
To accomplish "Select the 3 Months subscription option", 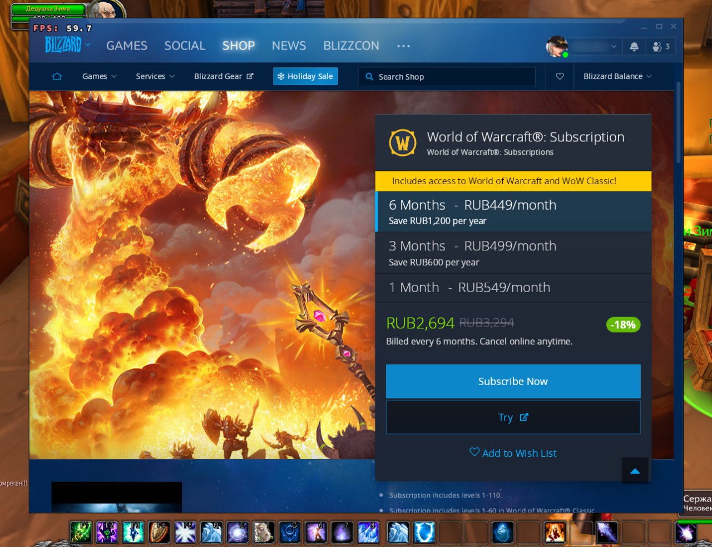I will pos(513,253).
